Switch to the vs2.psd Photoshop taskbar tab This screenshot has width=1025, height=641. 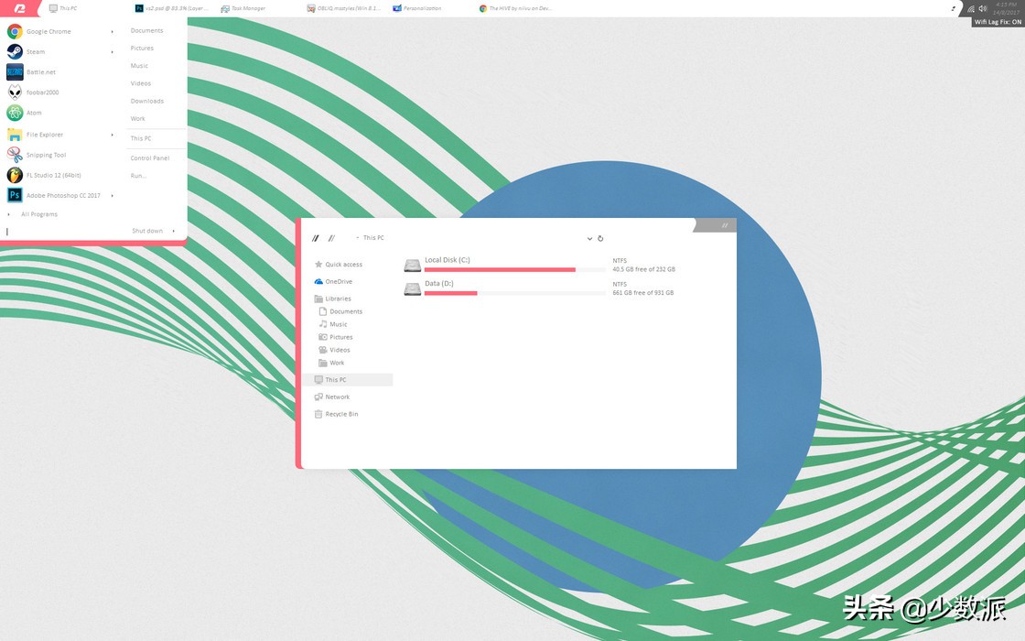click(169, 8)
